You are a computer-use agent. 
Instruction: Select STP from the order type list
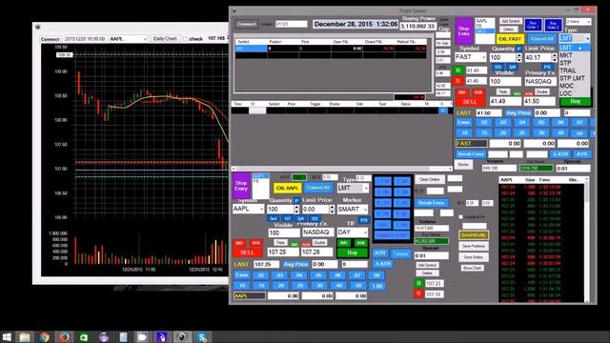(575, 63)
